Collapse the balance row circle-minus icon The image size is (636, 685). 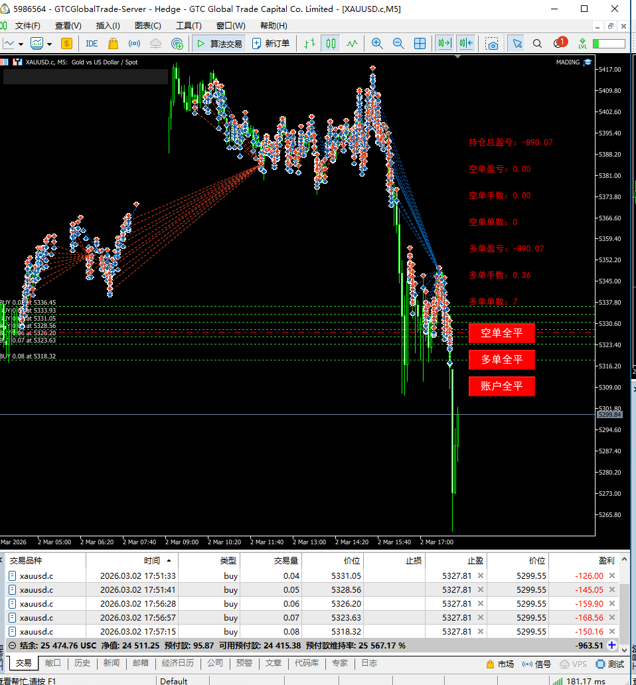tap(12, 645)
